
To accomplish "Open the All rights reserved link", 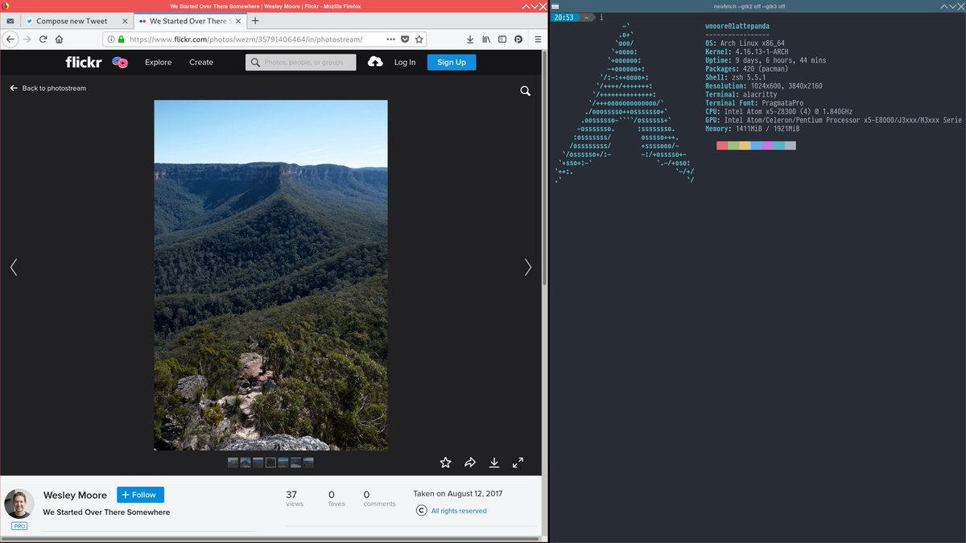I will pyautogui.click(x=459, y=511).
